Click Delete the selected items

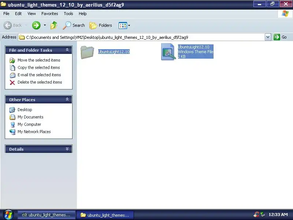[40, 82]
